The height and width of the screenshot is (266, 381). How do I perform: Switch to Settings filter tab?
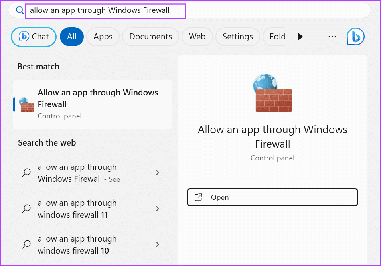(238, 37)
